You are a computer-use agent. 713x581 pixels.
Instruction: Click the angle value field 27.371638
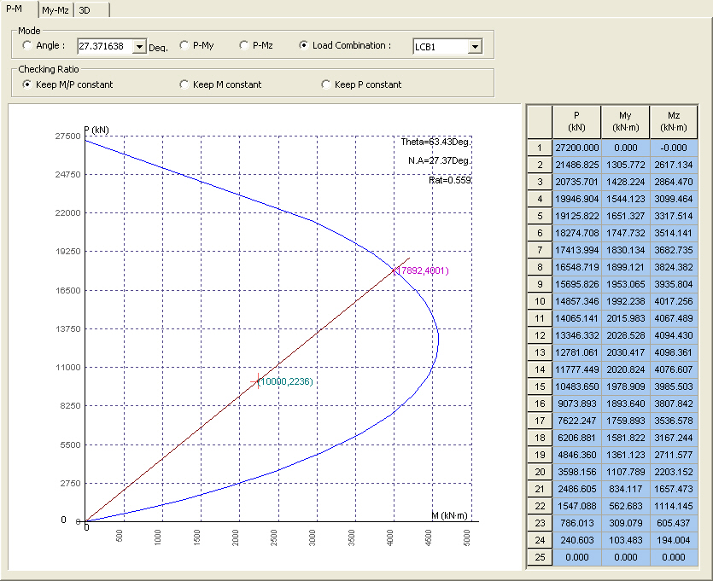(x=105, y=46)
